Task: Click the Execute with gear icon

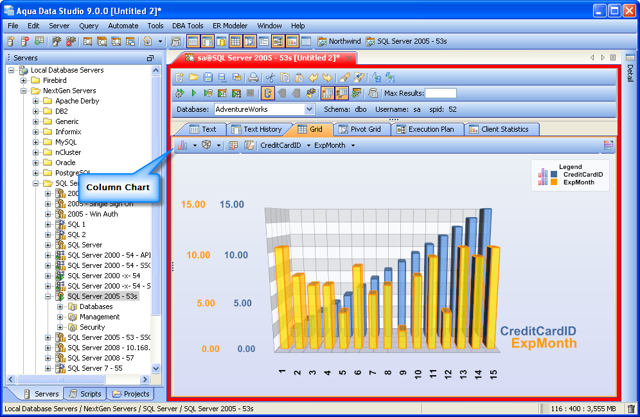Action: (179, 93)
